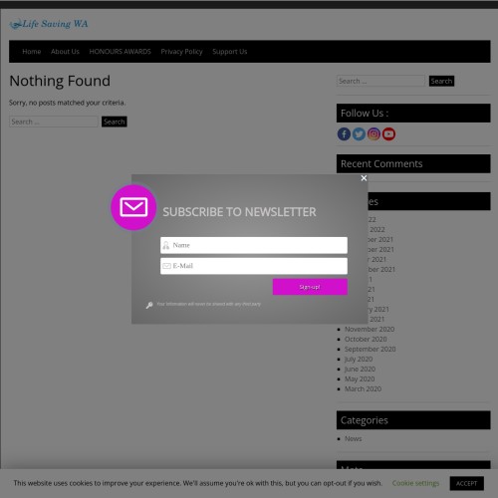Open the Instagram social icon
Viewport: 498px width, 498px height.
[x=373, y=134]
